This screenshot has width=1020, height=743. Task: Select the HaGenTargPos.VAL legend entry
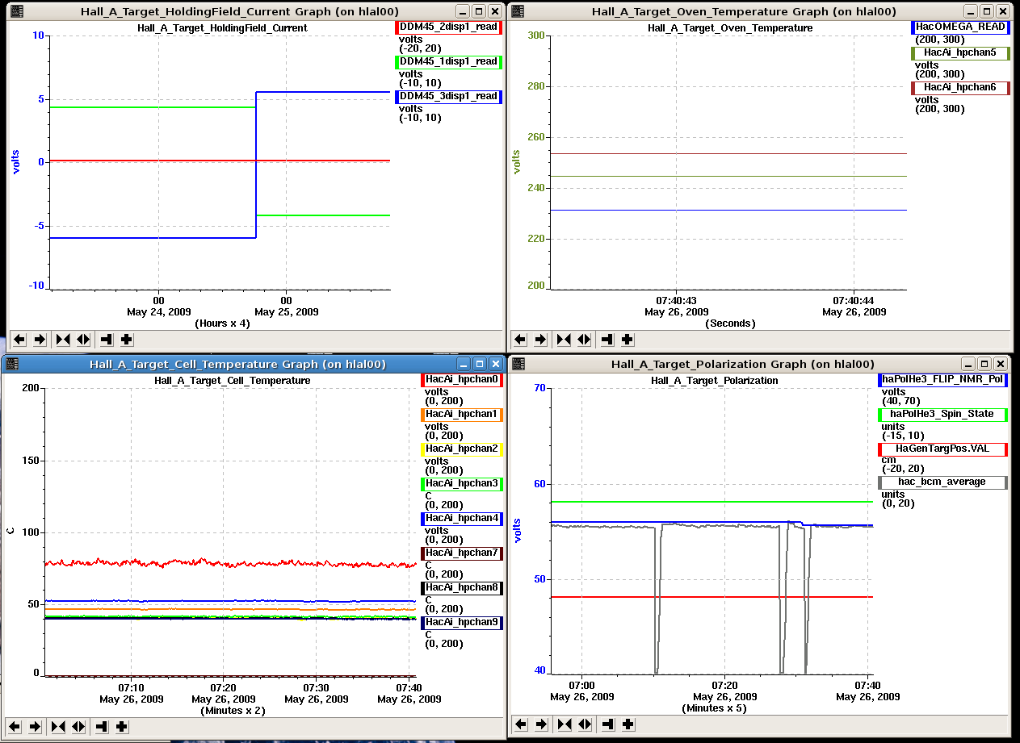tap(942, 449)
